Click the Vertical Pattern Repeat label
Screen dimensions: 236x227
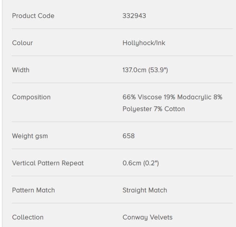coord(48,163)
